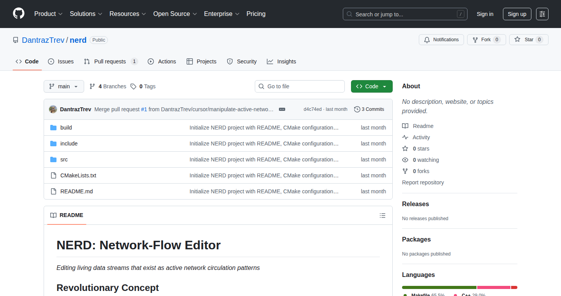Click the include folder icon
561x296 pixels.
pyautogui.click(x=53, y=144)
